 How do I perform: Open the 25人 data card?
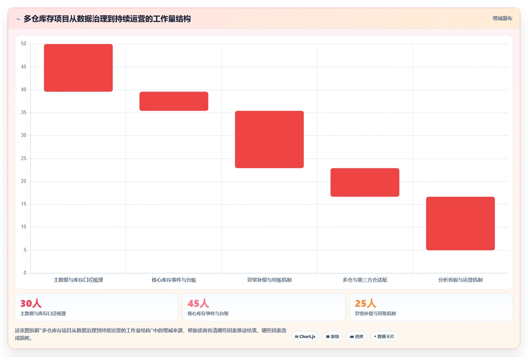point(431,307)
